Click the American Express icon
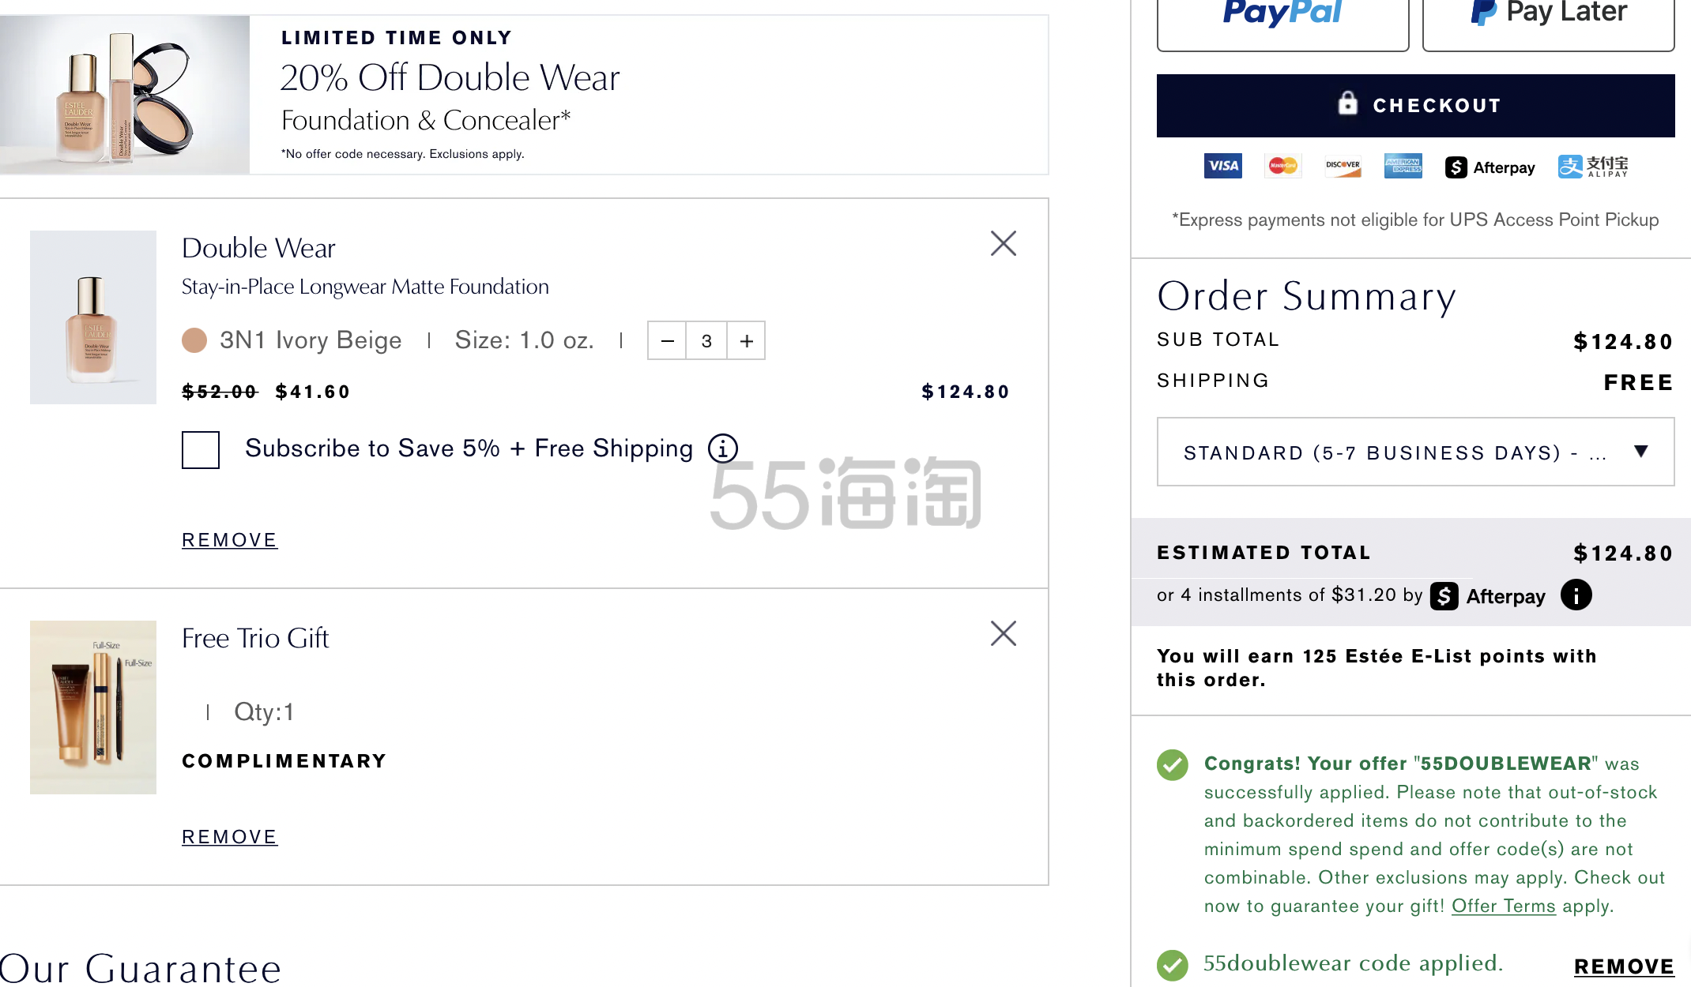The image size is (1691, 987). (1403, 166)
